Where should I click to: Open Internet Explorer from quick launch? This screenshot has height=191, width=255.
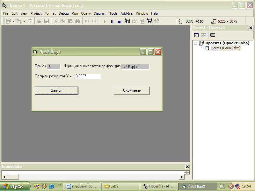tap(52, 186)
